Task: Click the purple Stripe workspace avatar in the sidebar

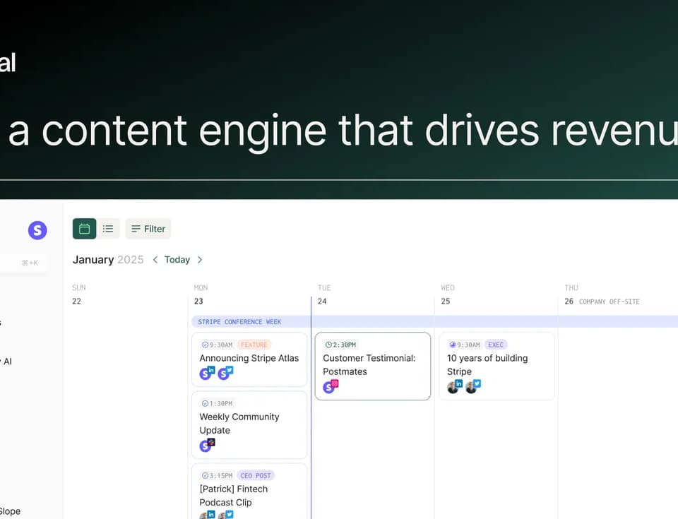Action: point(37,230)
